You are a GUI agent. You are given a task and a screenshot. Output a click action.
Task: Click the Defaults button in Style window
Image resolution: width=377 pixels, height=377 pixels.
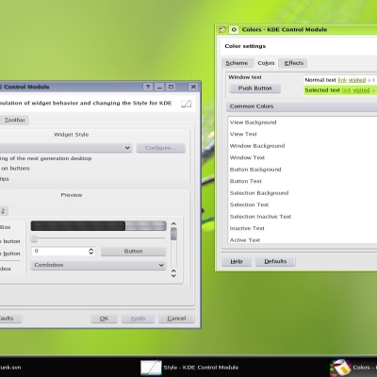tap(10, 319)
